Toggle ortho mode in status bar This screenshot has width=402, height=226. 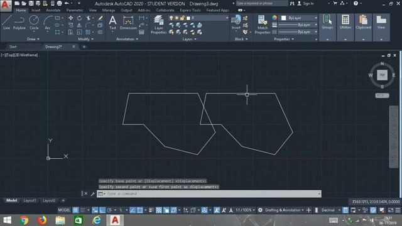pyautogui.click(x=102, y=210)
